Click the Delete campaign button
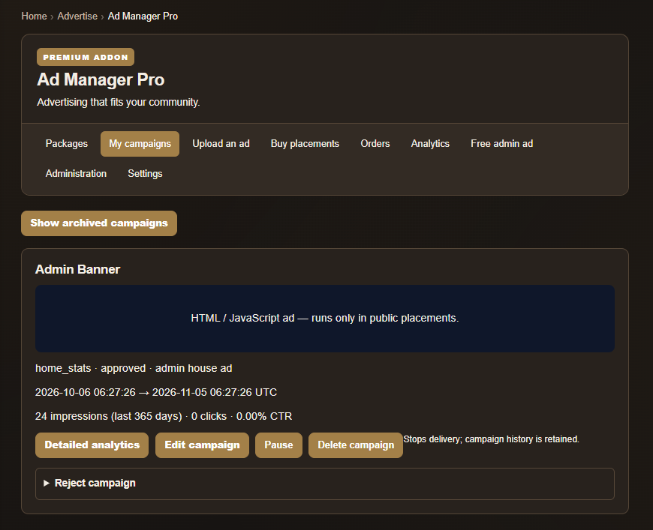 click(x=356, y=445)
